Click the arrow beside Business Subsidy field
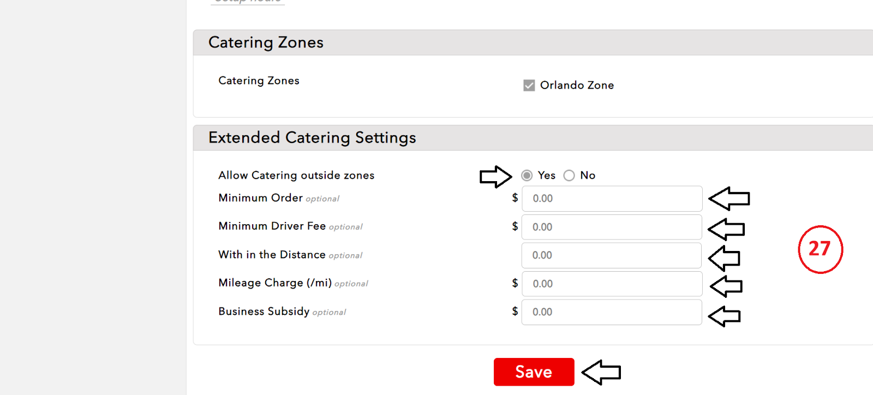This screenshot has height=395, width=873. click(724, 316)
